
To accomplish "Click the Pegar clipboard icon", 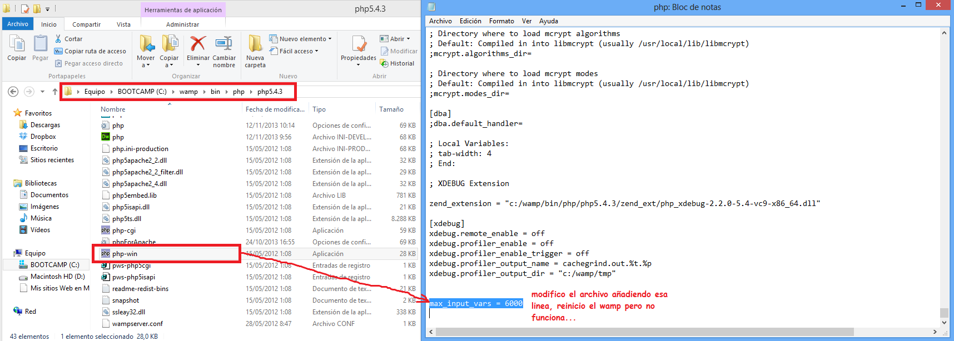I will click(41, 43).
